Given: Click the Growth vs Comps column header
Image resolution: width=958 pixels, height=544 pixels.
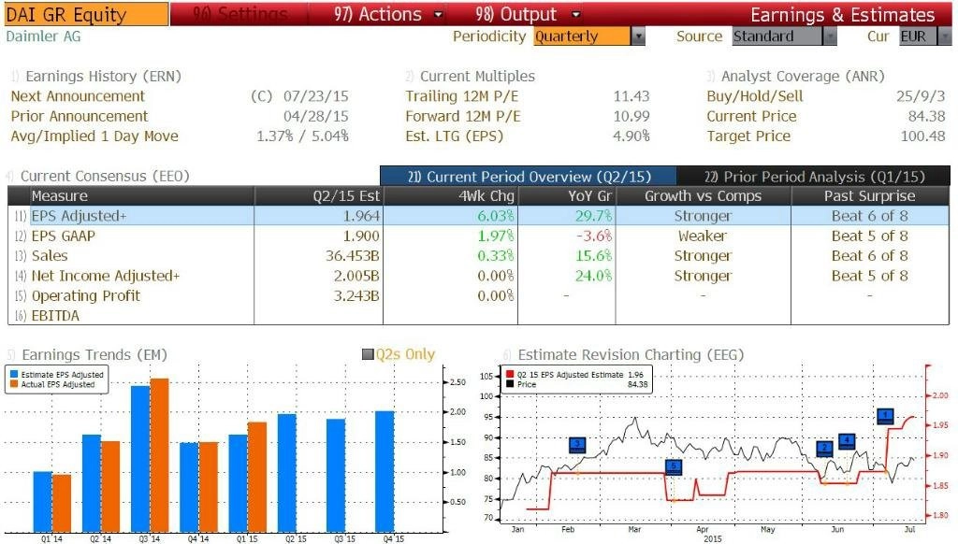Looking at the screenshot, I should point(704,196).
